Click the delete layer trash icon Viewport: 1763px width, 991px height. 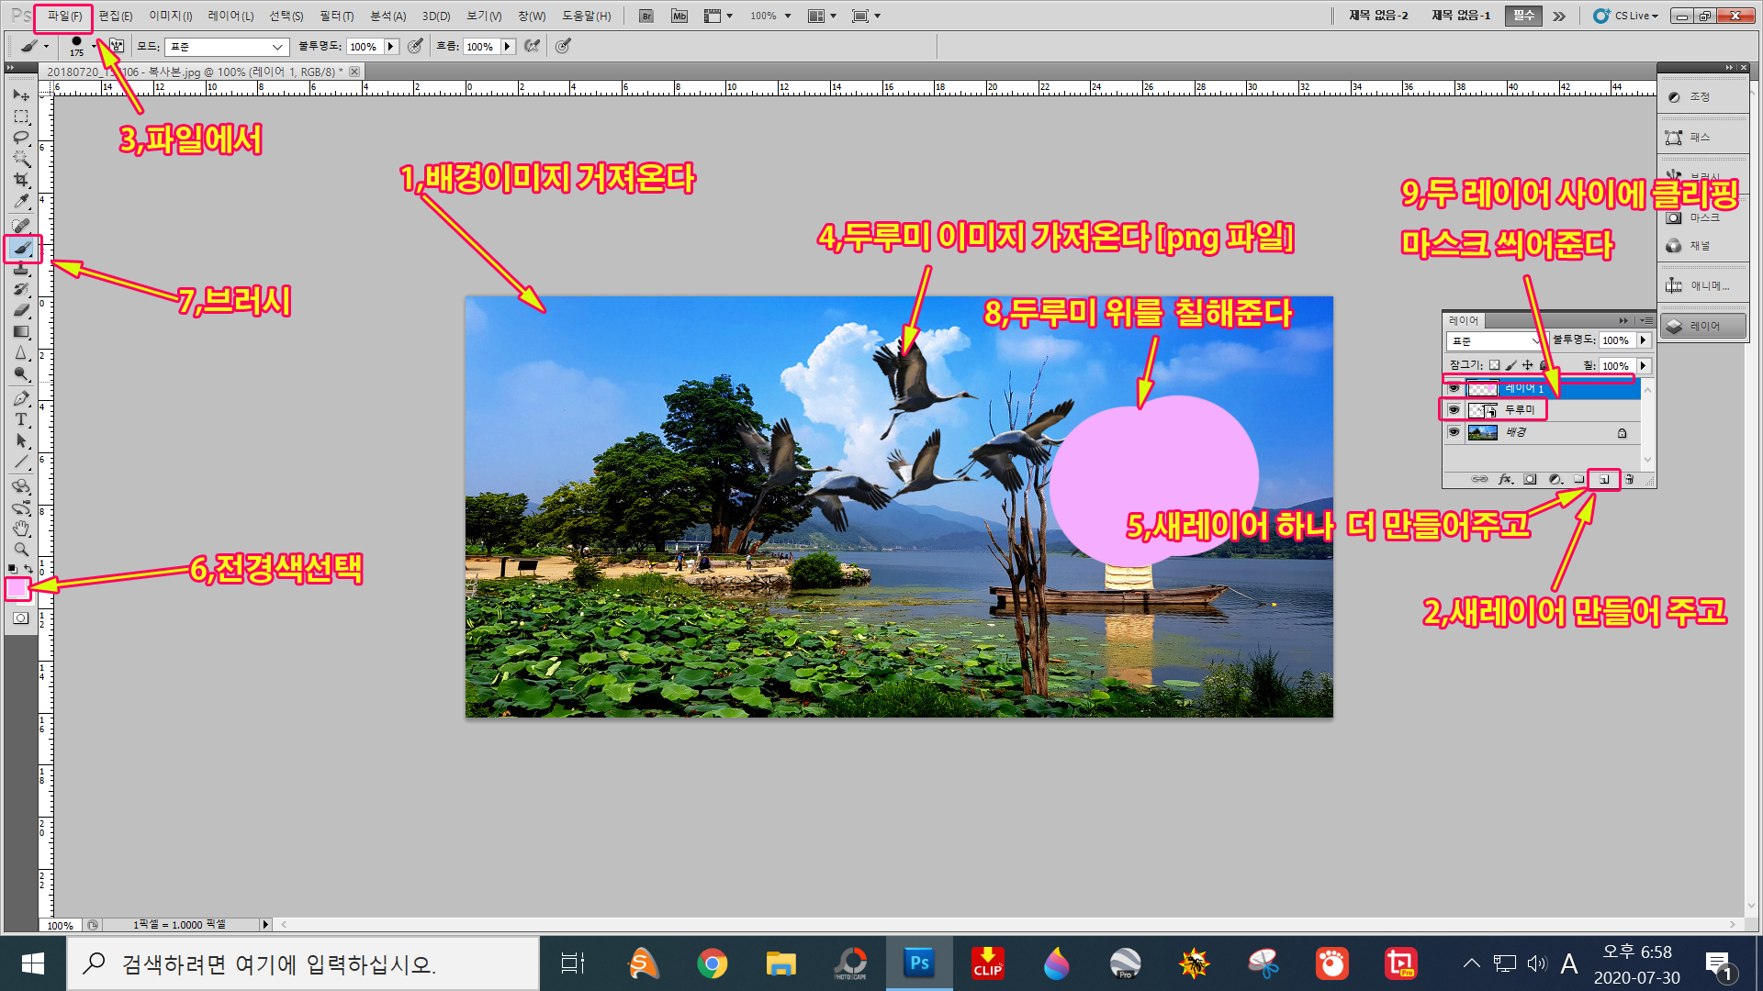coord(1629,479)
